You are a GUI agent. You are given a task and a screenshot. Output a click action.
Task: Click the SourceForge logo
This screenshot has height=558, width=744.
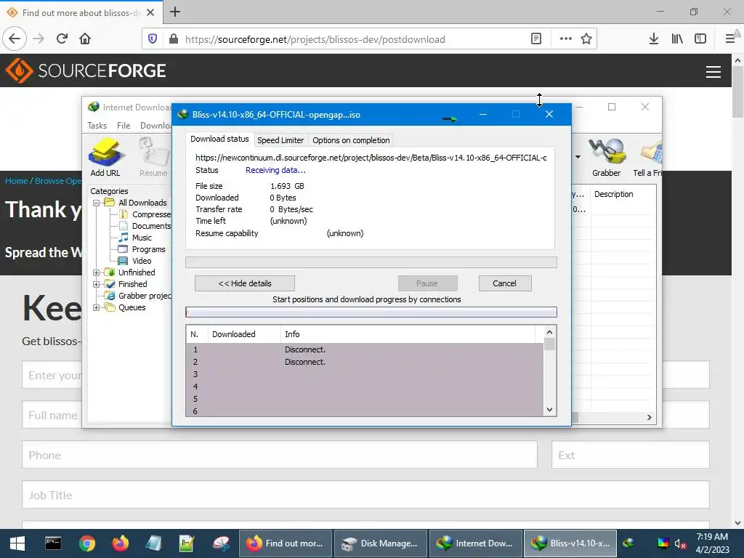[86, 70]
